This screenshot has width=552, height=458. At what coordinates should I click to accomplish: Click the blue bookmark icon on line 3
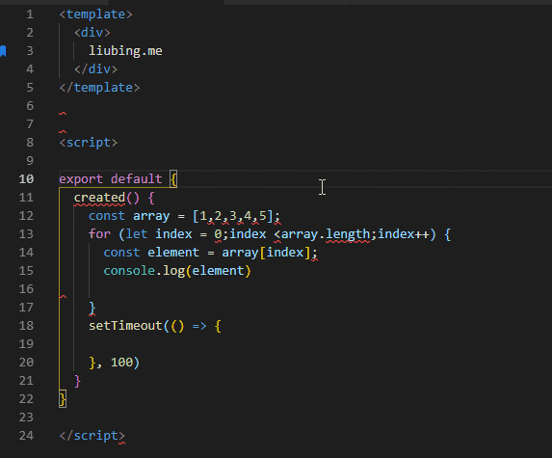coord(3,51)
